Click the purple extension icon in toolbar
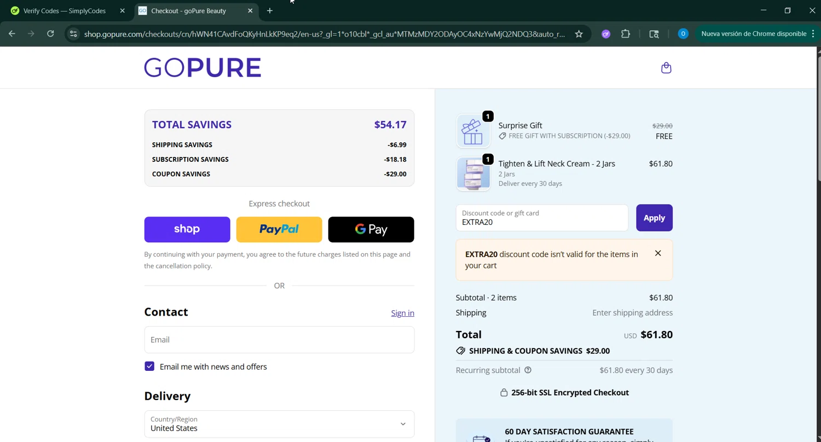The width and height of the screenshot is (821, 442). pyautogui.click(x=606, y=34)
